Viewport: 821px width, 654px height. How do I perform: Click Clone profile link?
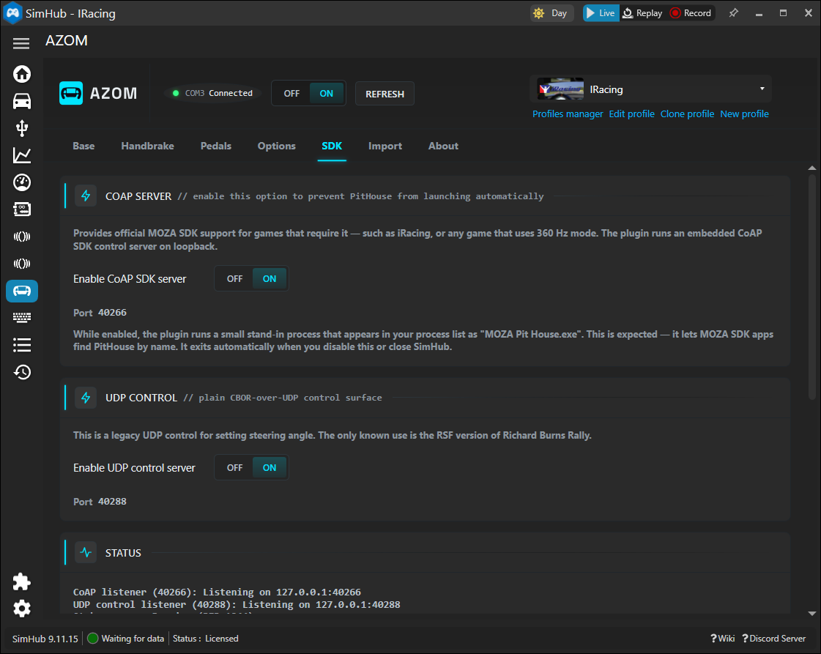[x=687, y=114]
